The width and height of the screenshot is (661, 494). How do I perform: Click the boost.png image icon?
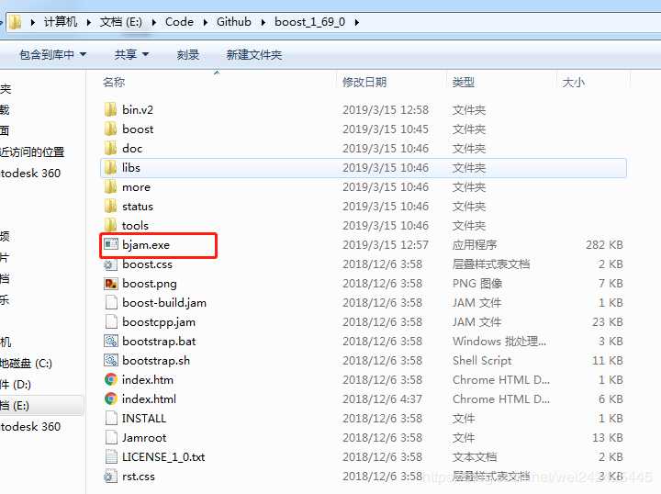pos(111,283)
